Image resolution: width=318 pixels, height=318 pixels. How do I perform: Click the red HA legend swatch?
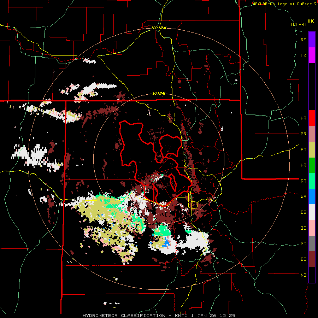[x=312, y=118]
